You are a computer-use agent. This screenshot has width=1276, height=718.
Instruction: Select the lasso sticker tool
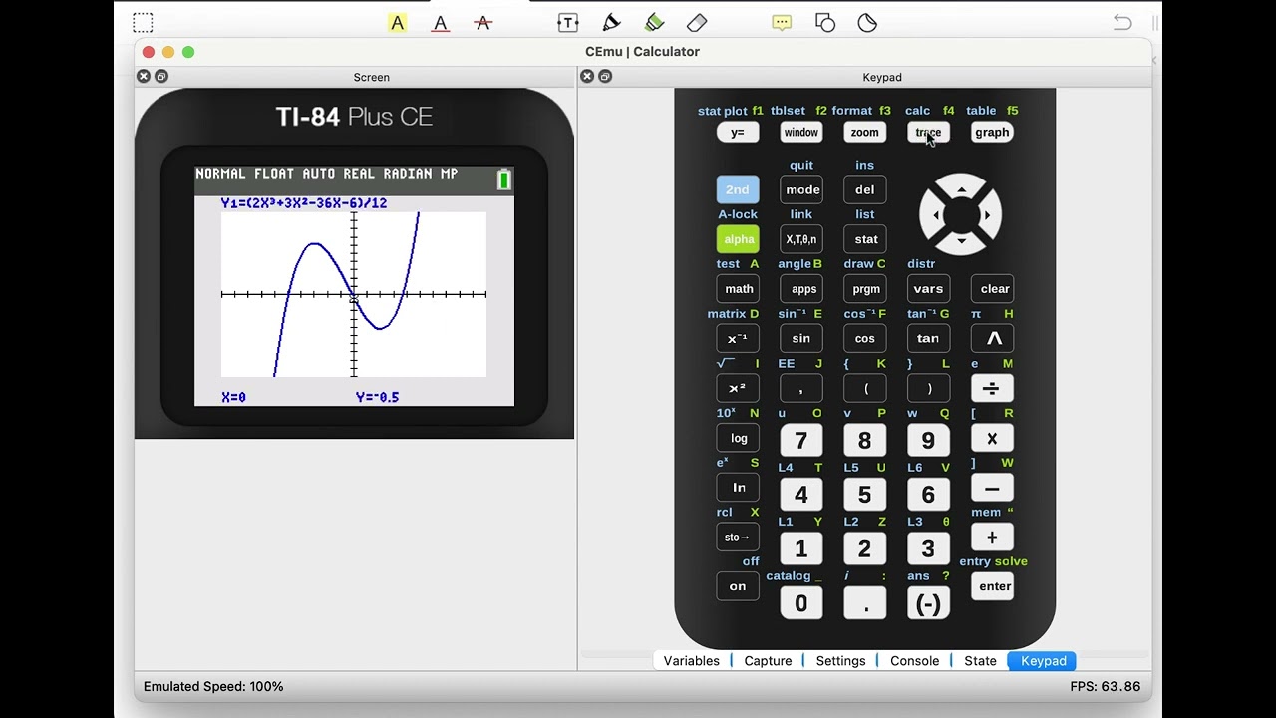tap(867, 22)
